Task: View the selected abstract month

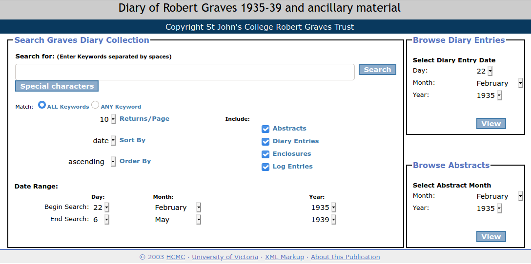Action: coord(491,237)
